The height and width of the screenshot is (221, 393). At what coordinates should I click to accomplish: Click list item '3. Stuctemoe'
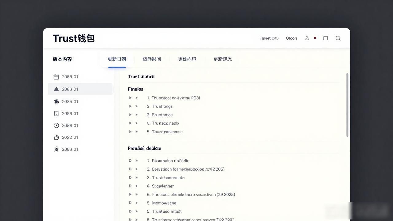[x=160, y=115]
